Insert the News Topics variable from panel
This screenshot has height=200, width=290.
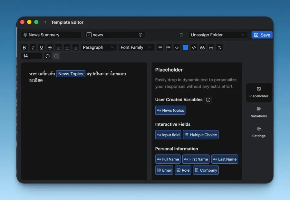point(170,110)
